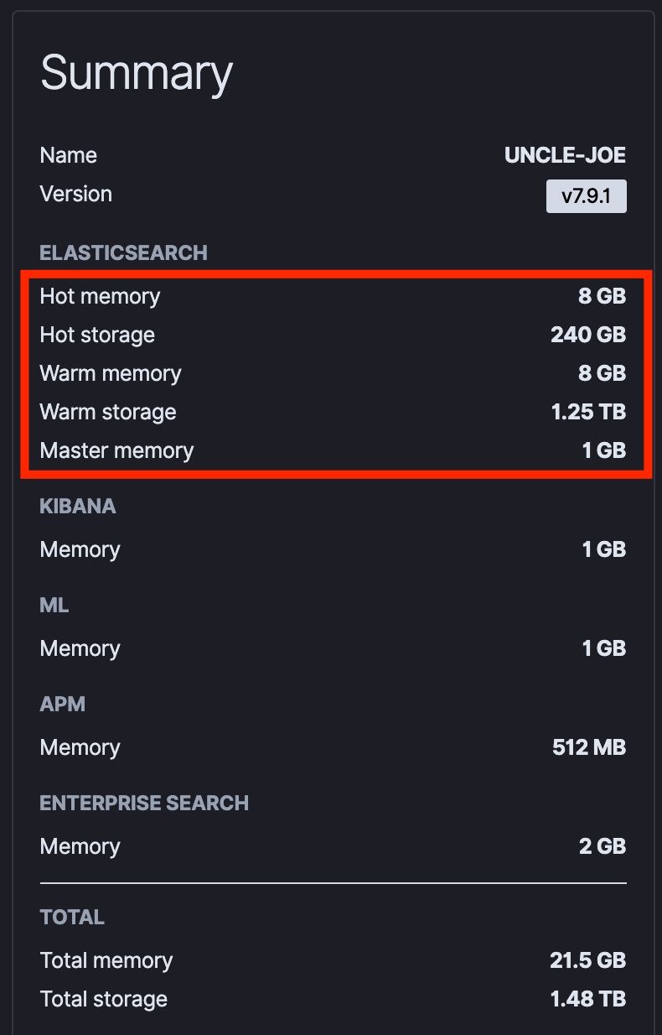Click the Summary heading
Viewport: 662px width, 1035px height.
tap(137, 72)
